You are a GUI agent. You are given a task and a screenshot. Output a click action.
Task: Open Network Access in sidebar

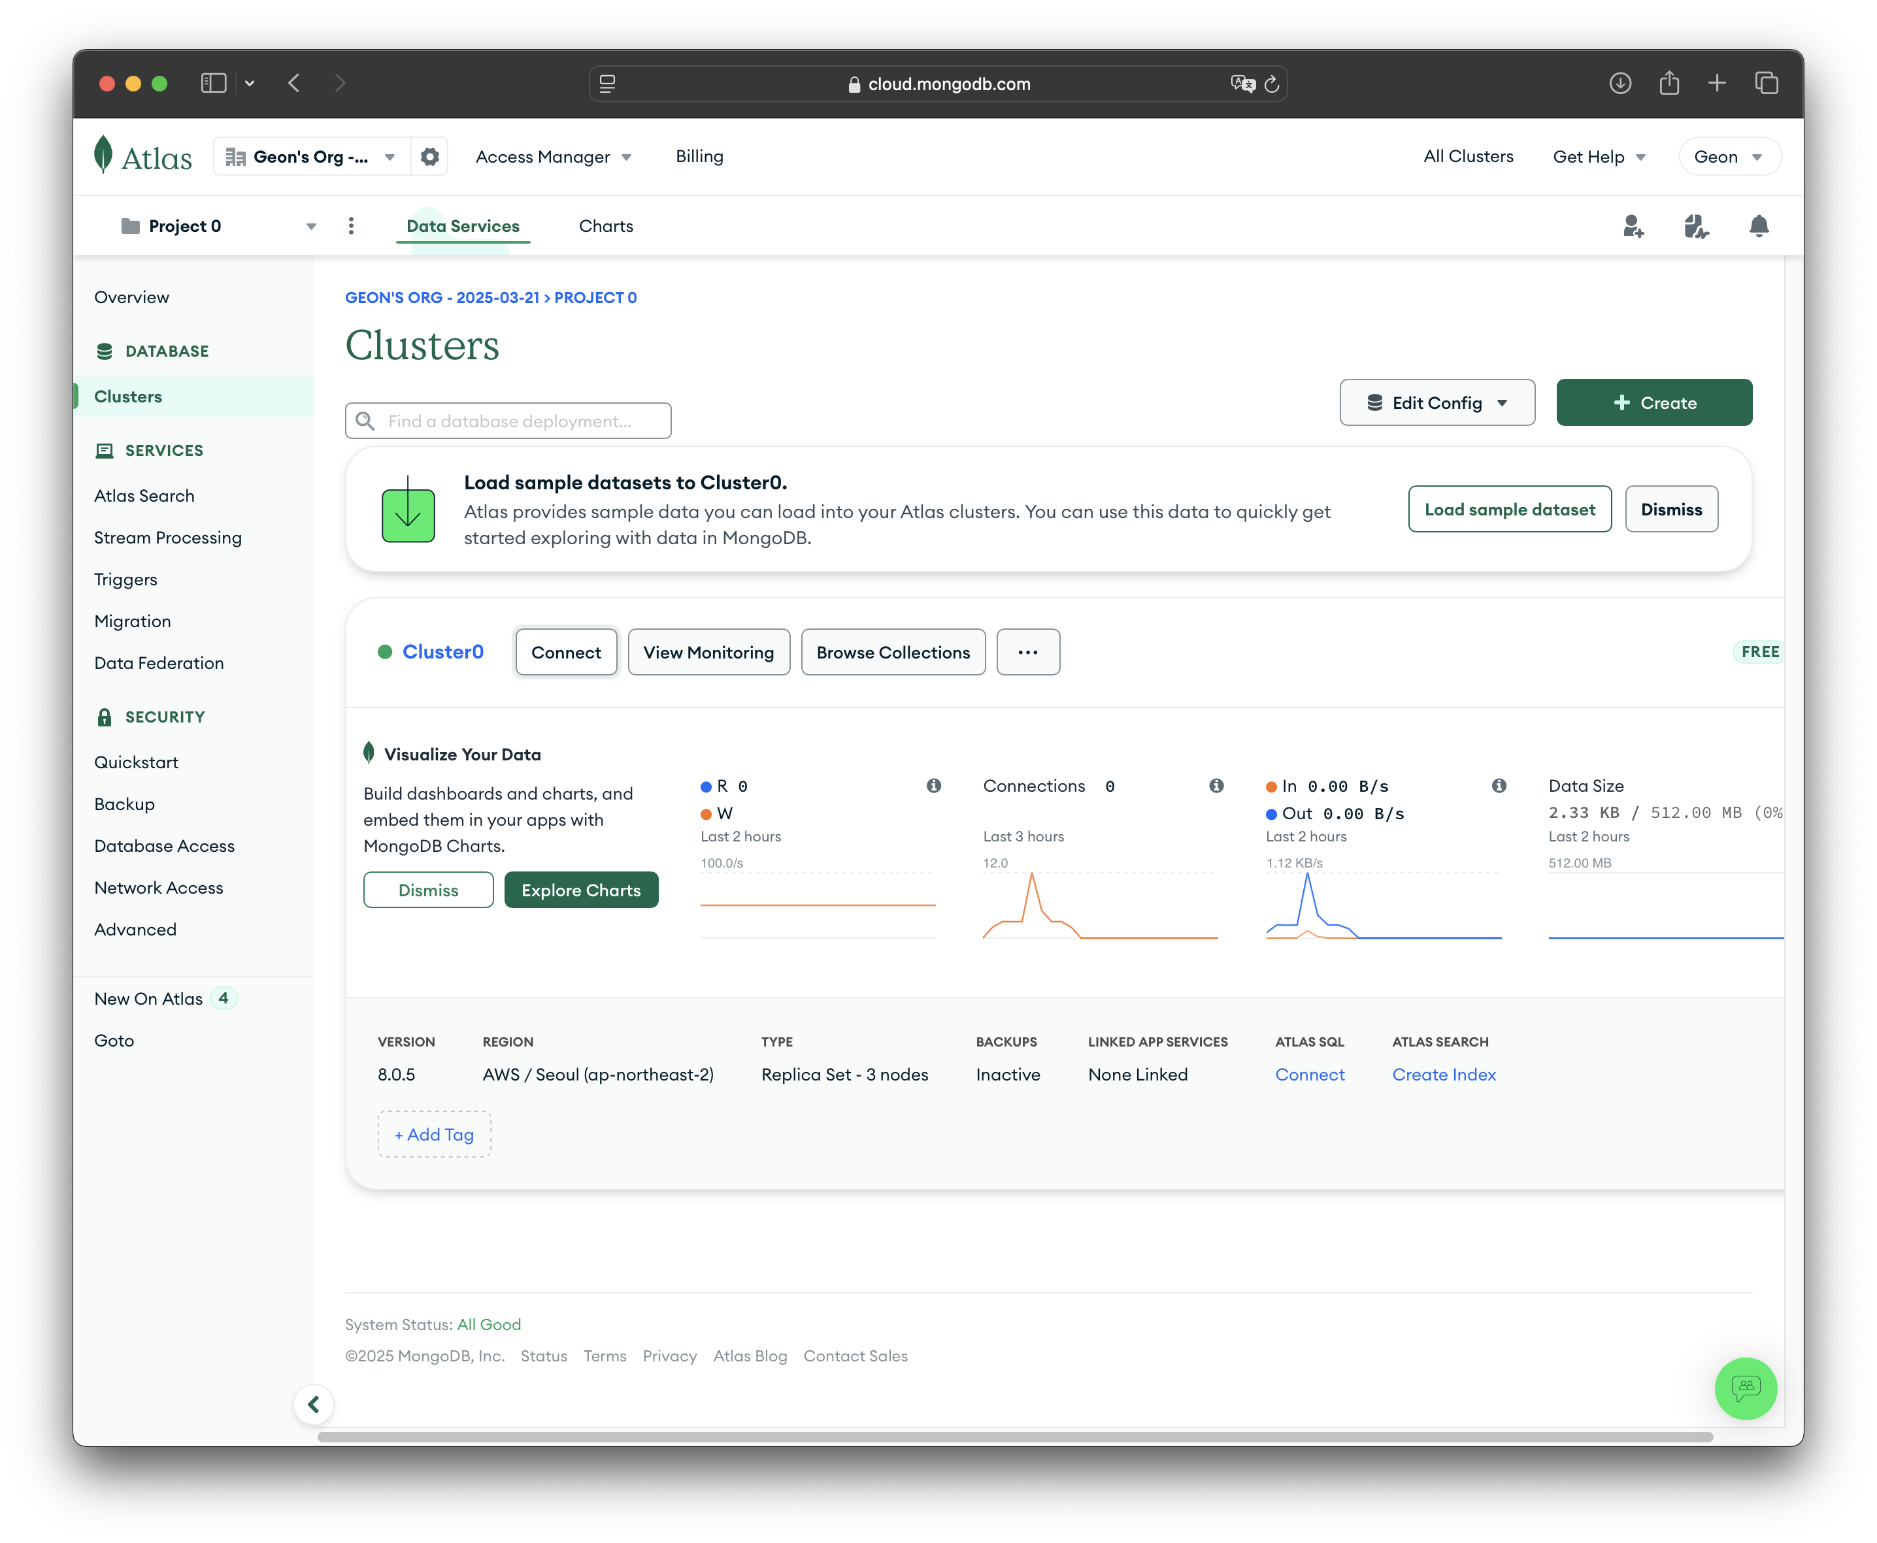click(158, 887)
